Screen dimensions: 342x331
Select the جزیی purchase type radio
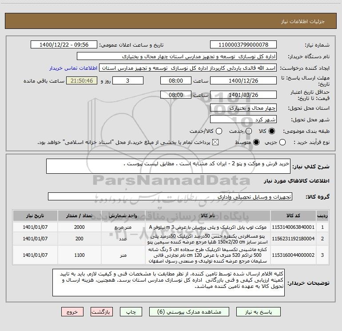pos(282,143)
